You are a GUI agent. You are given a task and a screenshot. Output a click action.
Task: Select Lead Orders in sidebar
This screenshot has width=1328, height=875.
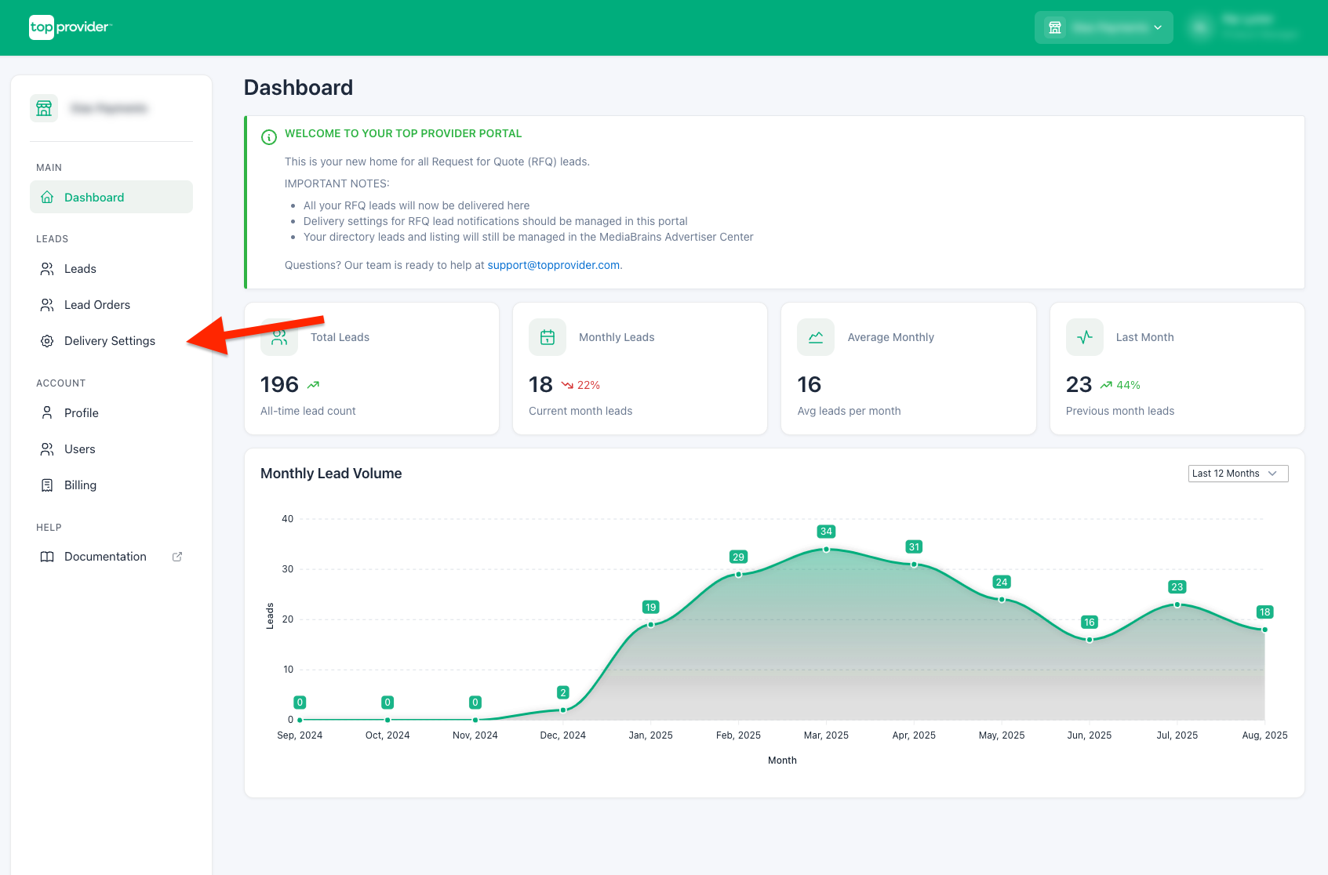(x=96, y=305)
